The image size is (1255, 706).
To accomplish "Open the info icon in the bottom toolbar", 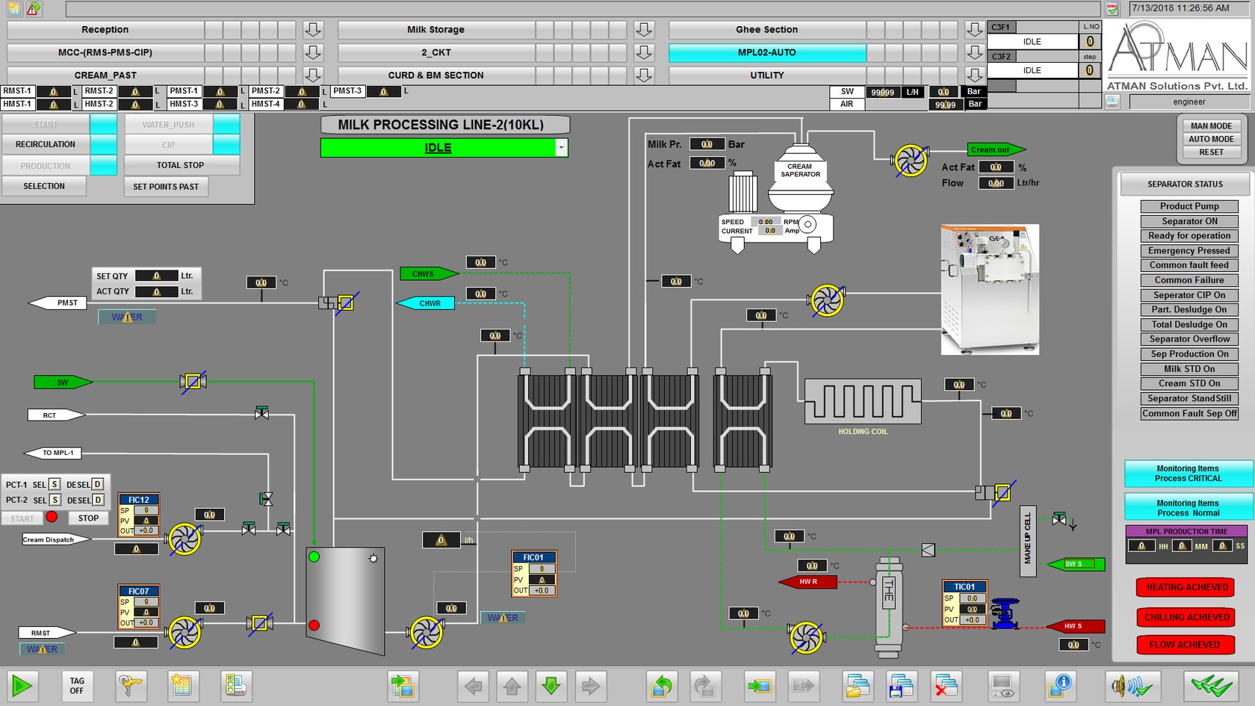I will click(1061, 685).
